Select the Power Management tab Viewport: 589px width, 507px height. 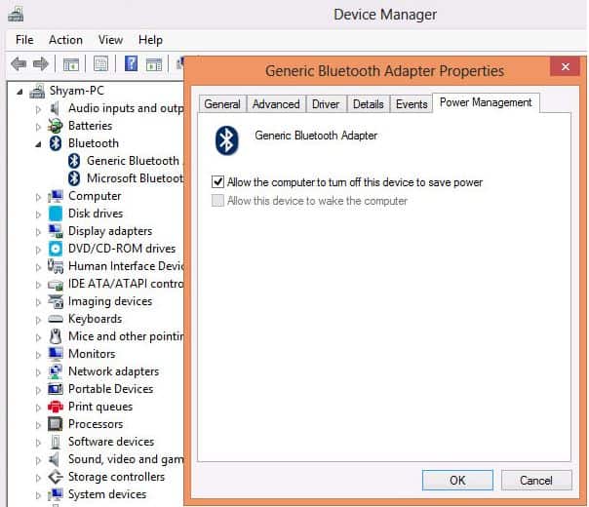[x=486, y=102]
